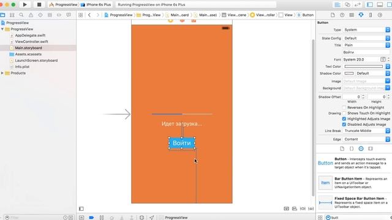This screenshot has width=392, height=220.
Task: Uncheck Disabled Adjusts Image
Action: click(344, 125)
